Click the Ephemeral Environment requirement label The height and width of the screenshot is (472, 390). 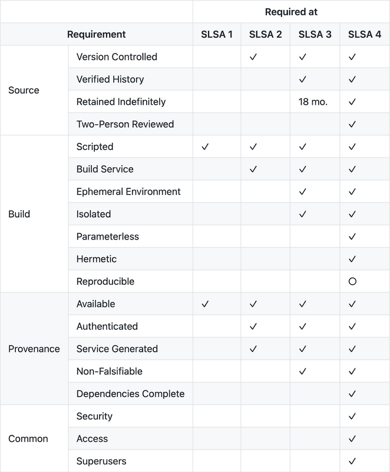point(128,191)
